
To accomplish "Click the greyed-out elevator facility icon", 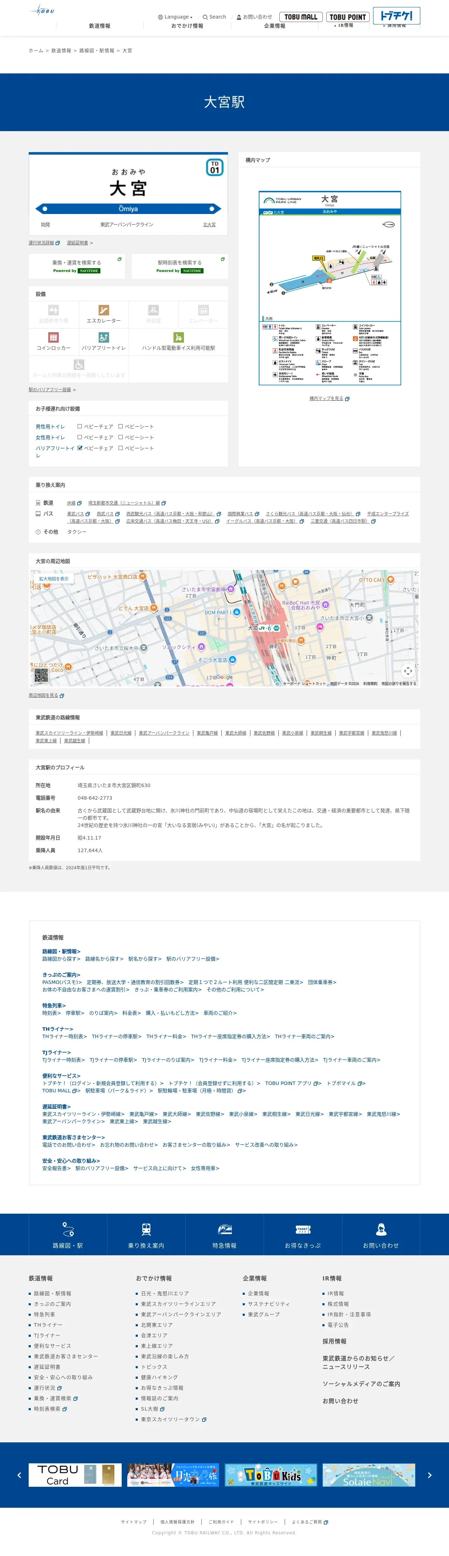I will 204,310.
